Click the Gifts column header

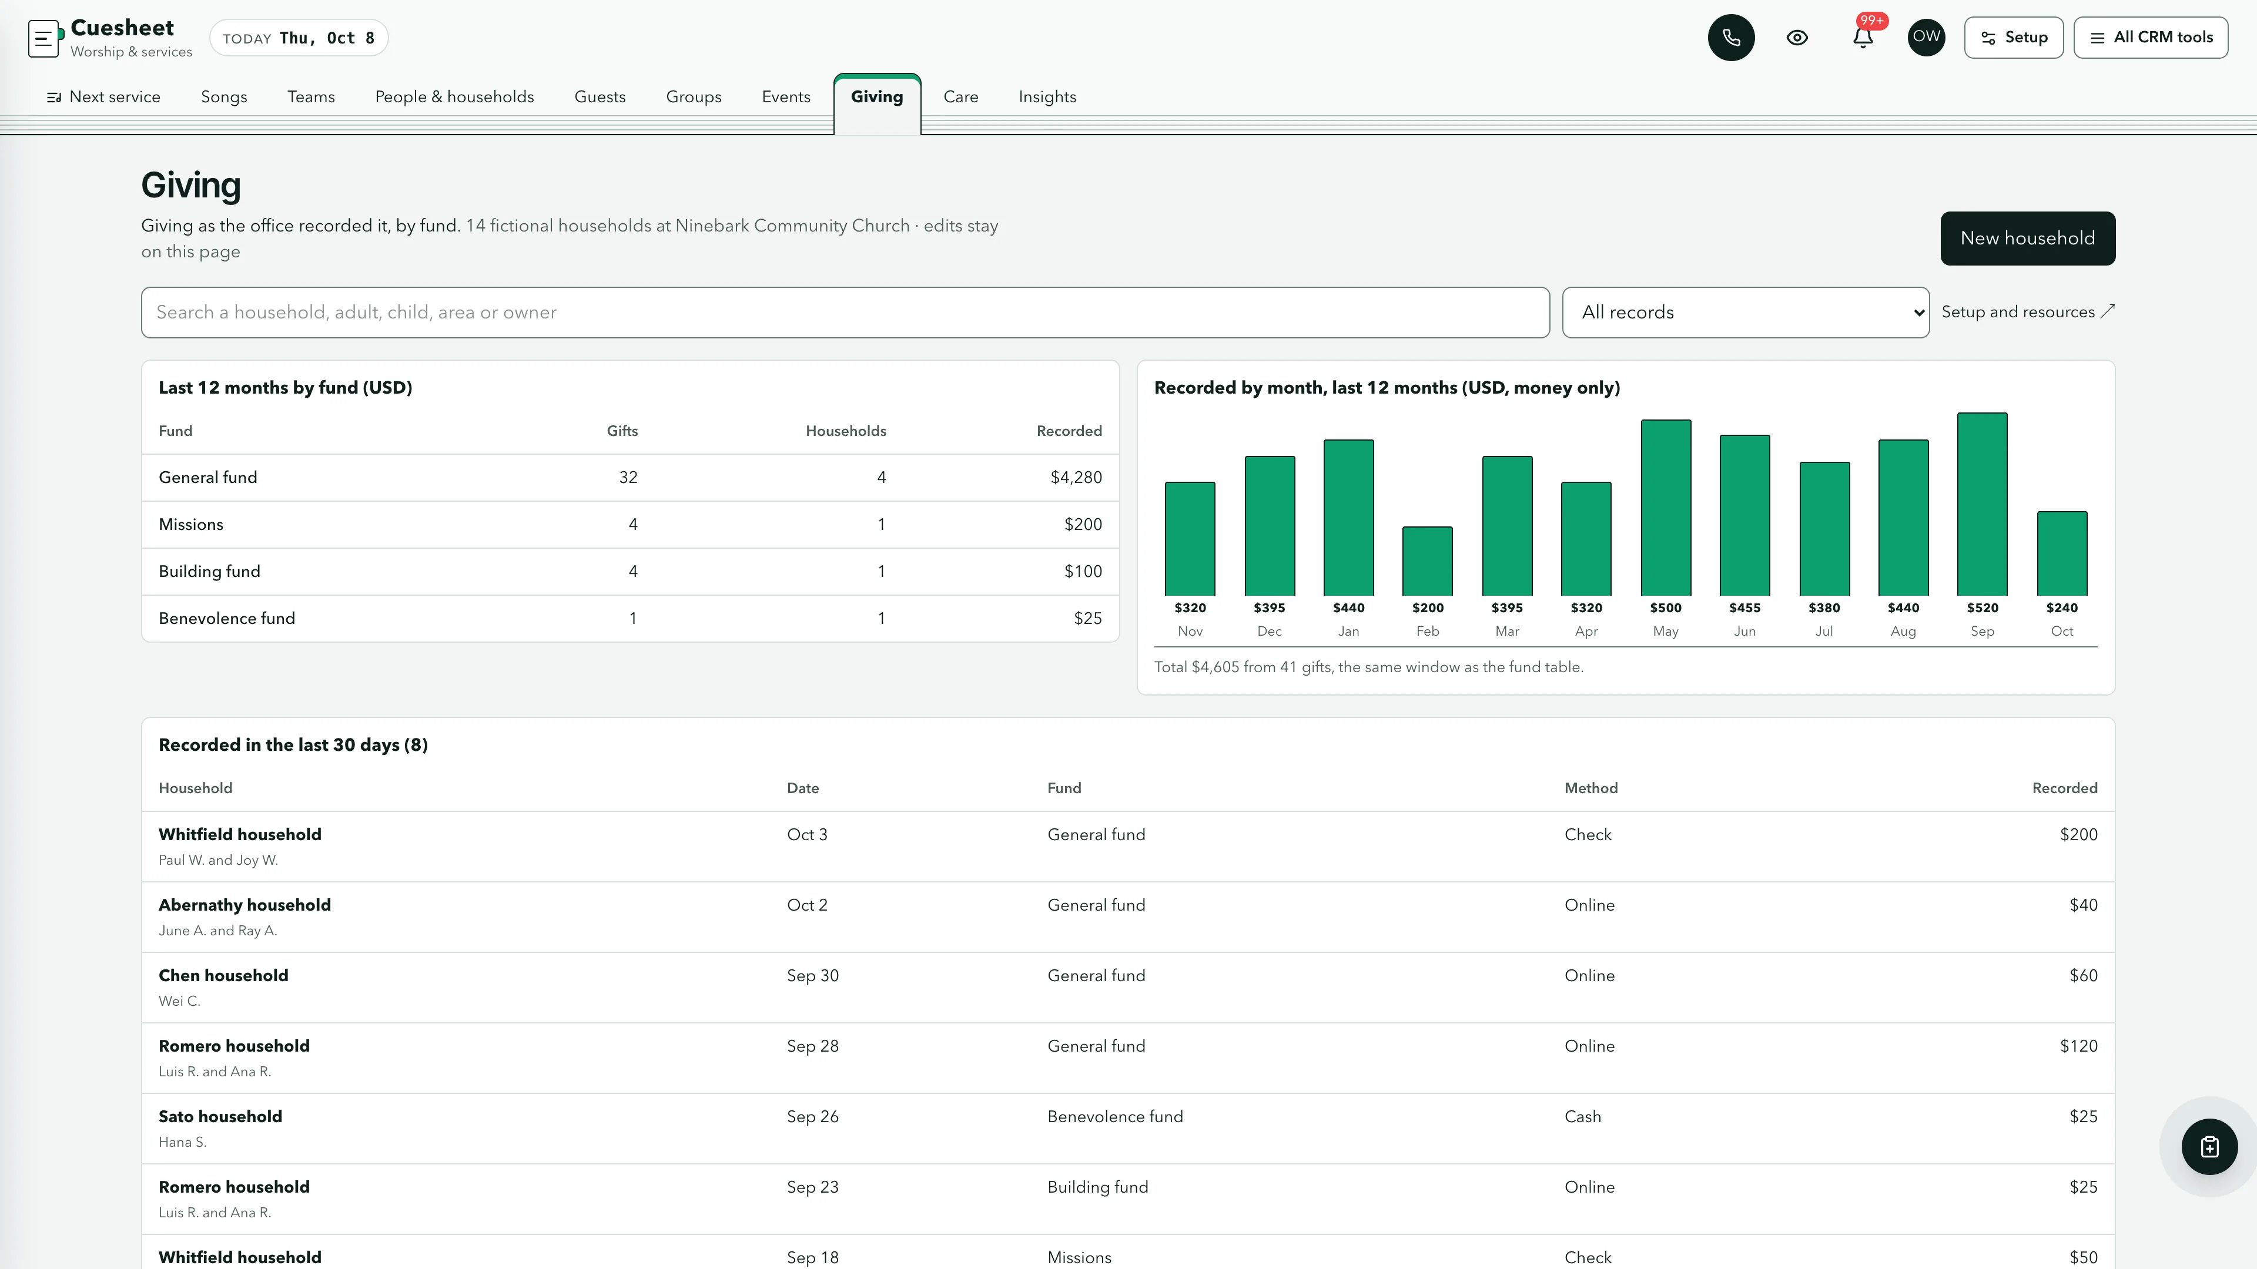[x=622, y=431]
